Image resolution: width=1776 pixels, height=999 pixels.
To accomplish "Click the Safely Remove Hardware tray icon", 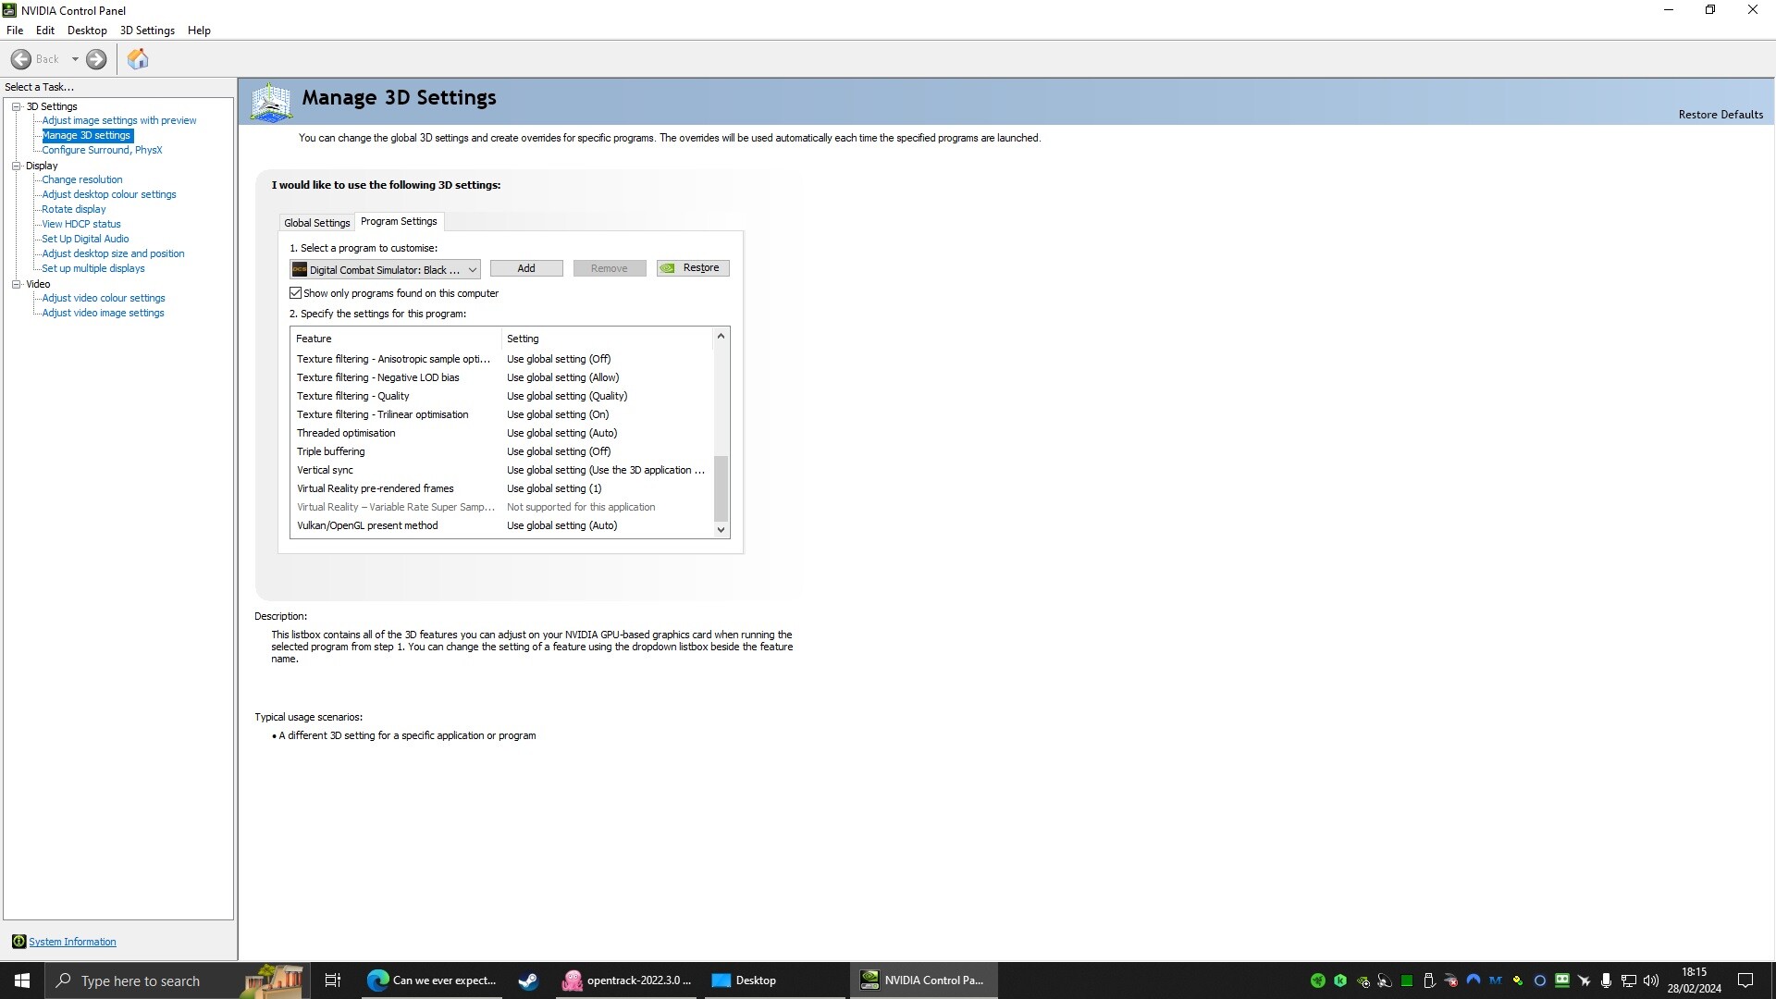I will (x=1429, y=980).
